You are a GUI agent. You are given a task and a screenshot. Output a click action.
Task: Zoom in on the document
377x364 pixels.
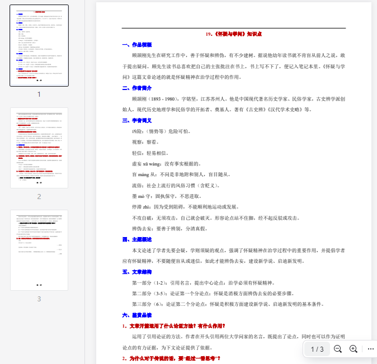pos(354,349)
